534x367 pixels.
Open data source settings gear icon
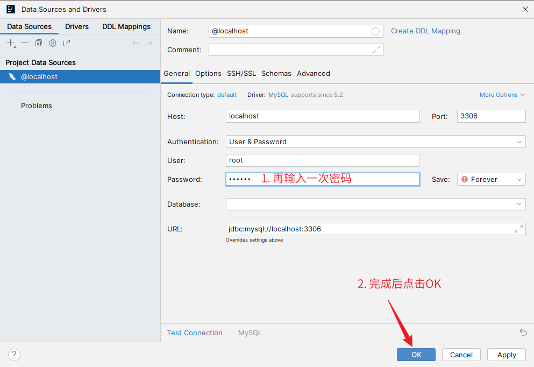[x=53, y=43]
